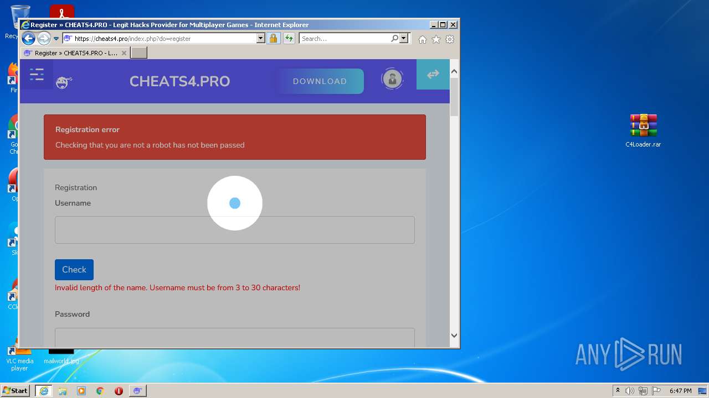Open the hamburger menu on site header

click(x=37, y=74)
